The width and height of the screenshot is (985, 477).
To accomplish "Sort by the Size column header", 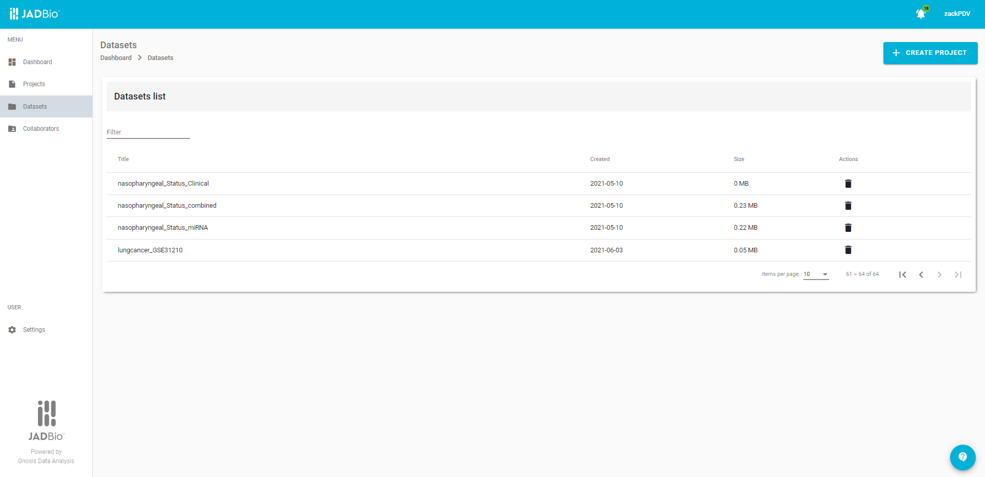I will pyautogui.click(x=739, y=160).
